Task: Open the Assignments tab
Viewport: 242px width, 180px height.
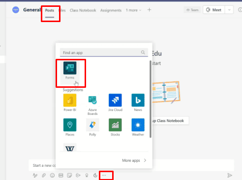Action: pos(111,10)
